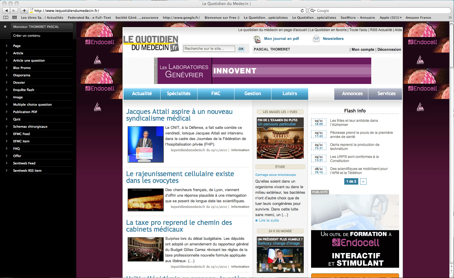This screenshot has width=454, height=278.
Task: Click the add bookmark plus button
Action: click(x=24, y=11)
